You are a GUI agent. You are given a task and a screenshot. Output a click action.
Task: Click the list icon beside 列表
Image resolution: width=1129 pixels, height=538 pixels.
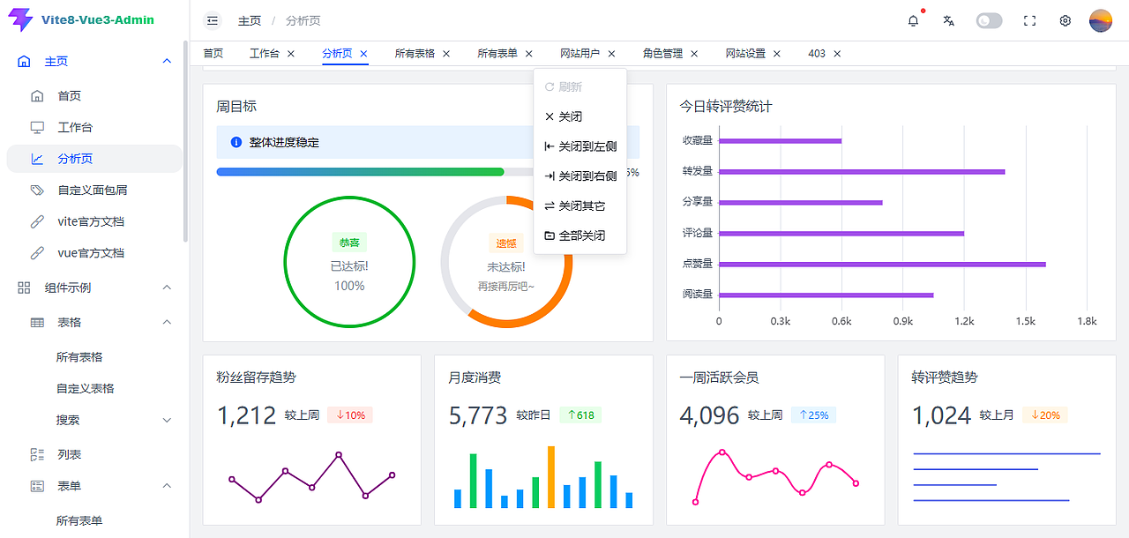[x=37, y=454]
